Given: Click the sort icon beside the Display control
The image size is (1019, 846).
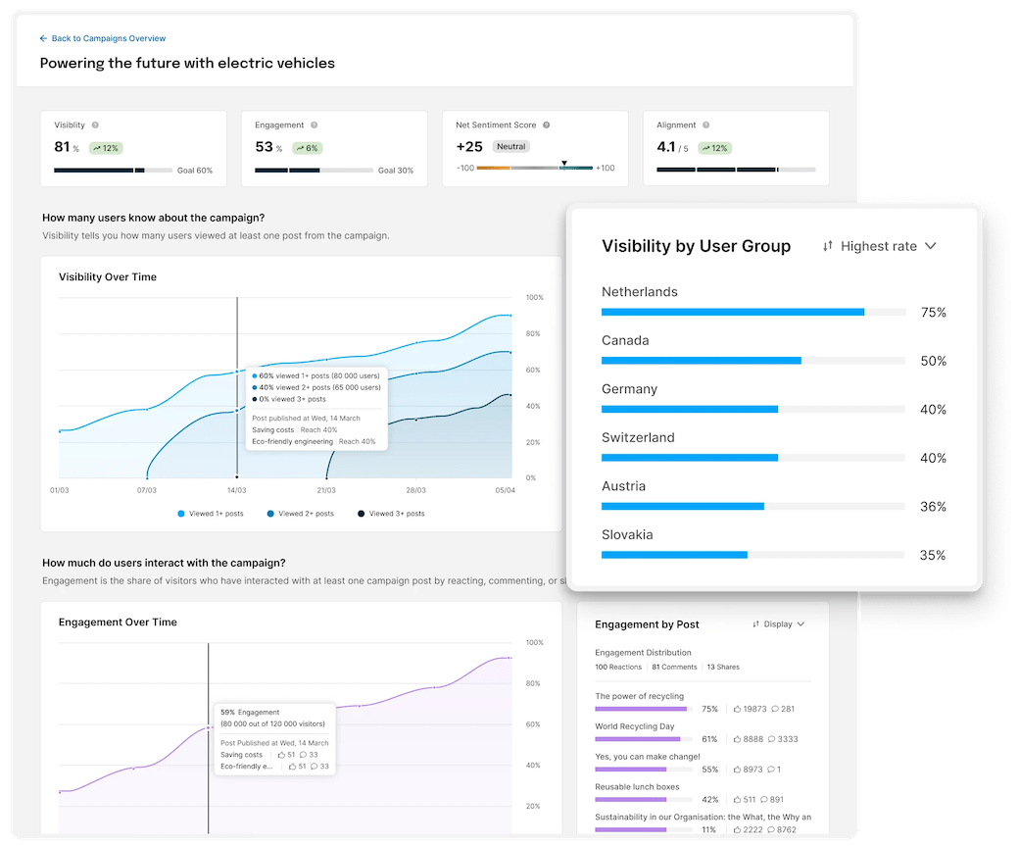Looking at the screenshot, I should point(755,624).
